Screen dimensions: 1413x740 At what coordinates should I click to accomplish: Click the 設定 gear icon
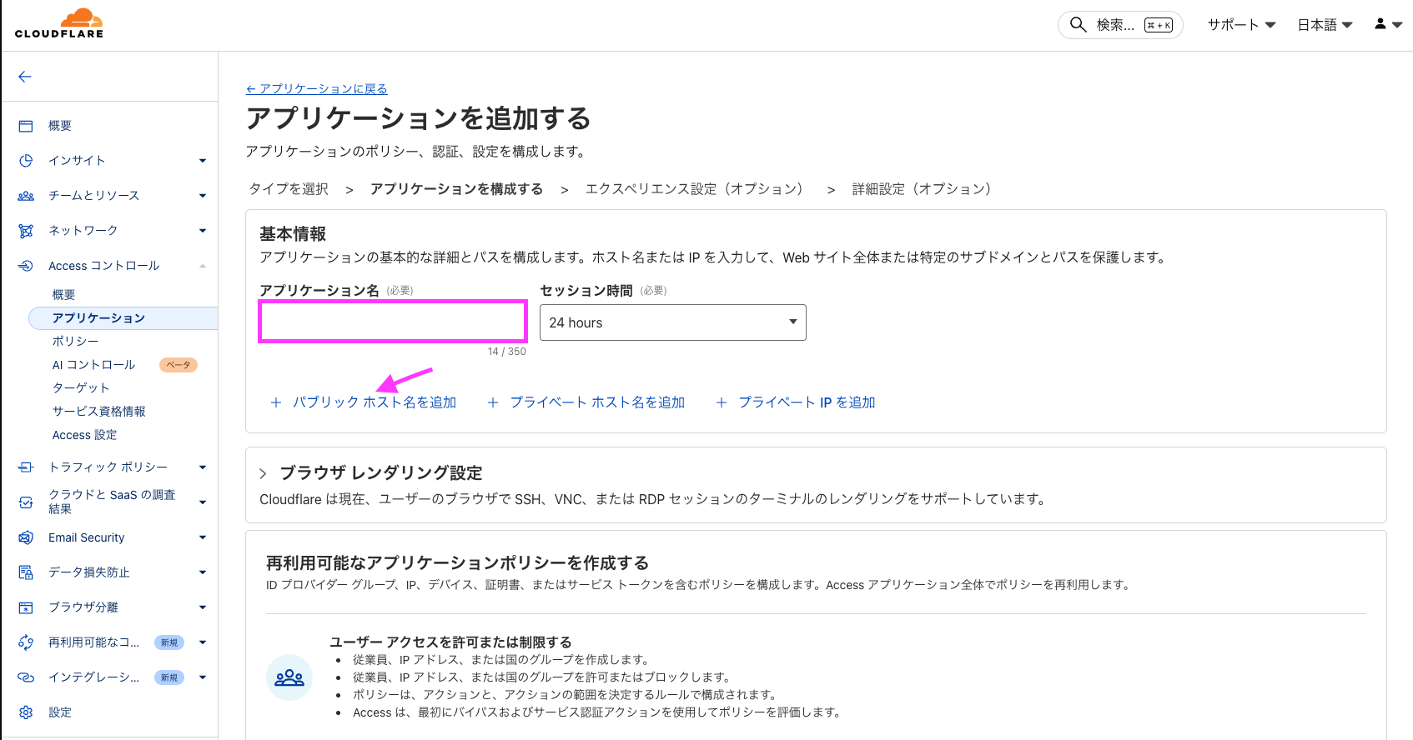pos(26,712)
